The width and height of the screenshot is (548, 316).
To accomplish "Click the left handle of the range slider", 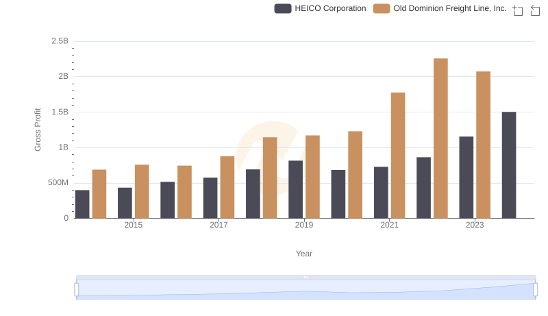I will pos(77,290).
